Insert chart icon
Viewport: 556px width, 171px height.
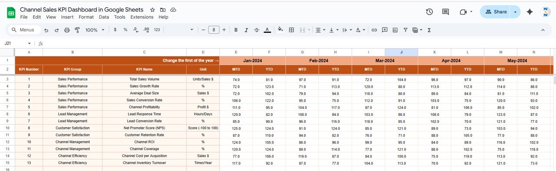point(395,30)
